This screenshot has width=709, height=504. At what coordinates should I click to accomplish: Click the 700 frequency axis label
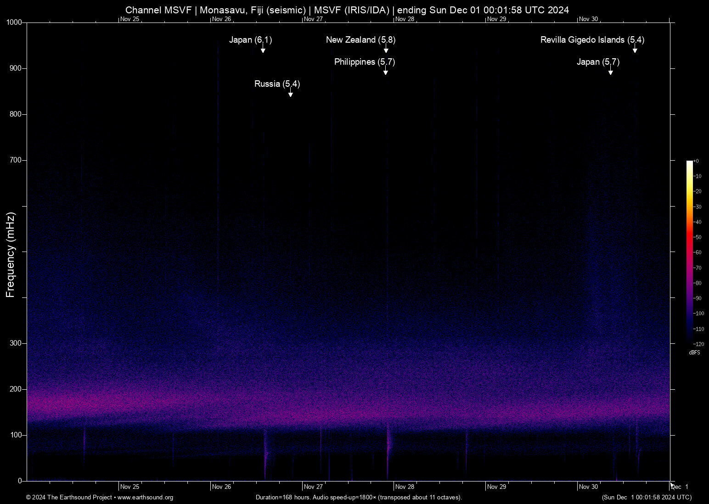pos(16,160)
